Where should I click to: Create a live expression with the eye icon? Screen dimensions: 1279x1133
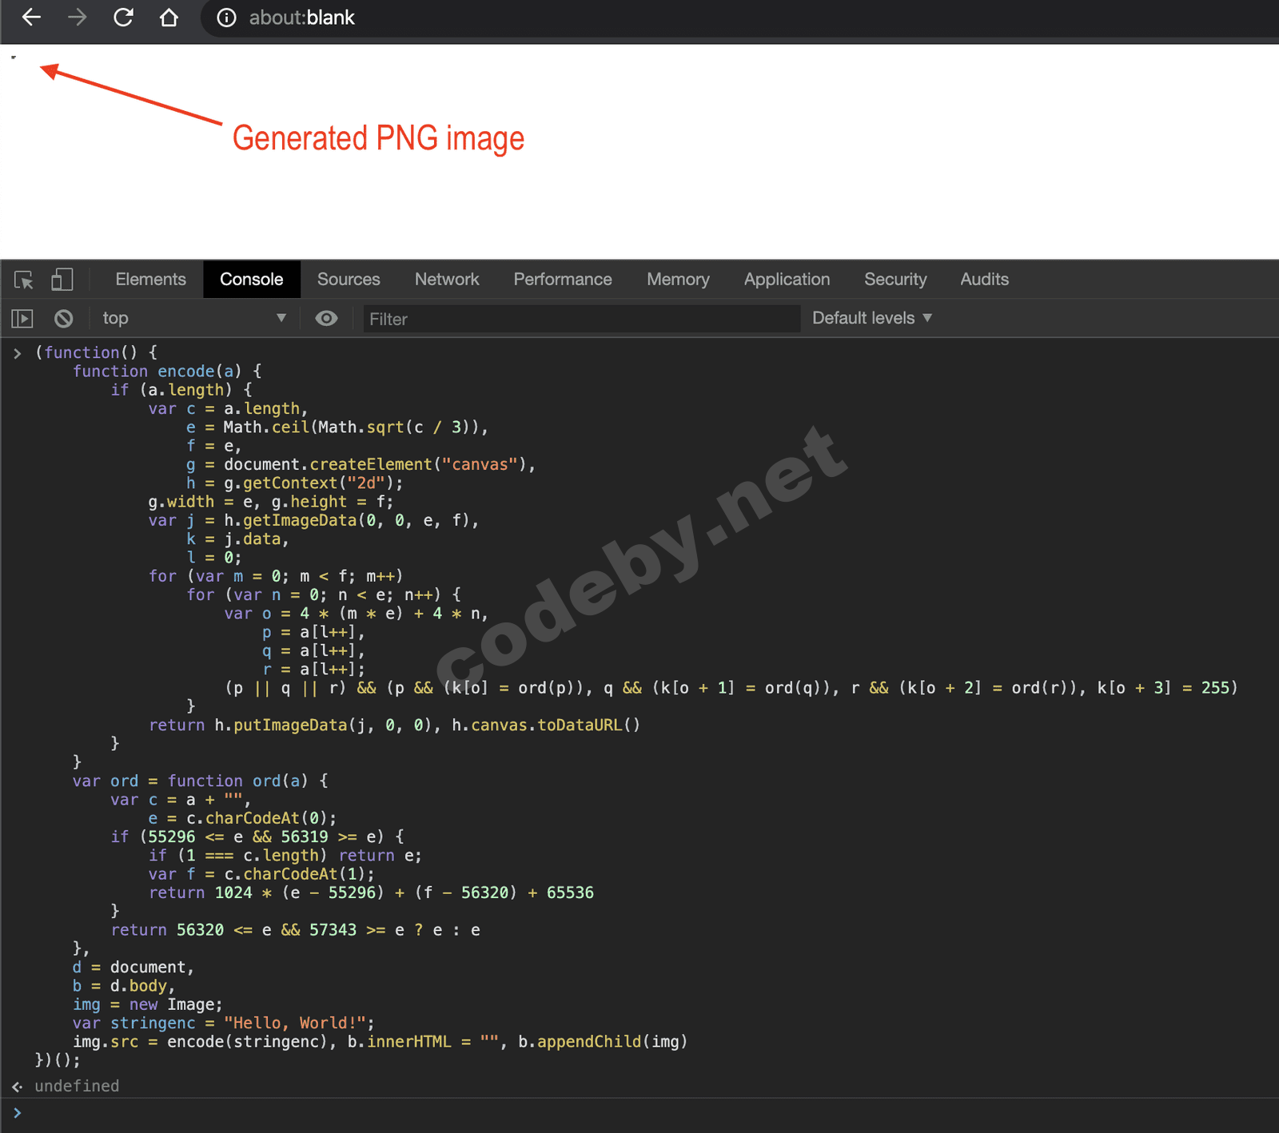pos(326,318)
